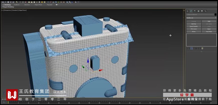The image size is (218, 105).
Task: Select the green Y axis gizmo arrow
Action: tap(83, 67)
